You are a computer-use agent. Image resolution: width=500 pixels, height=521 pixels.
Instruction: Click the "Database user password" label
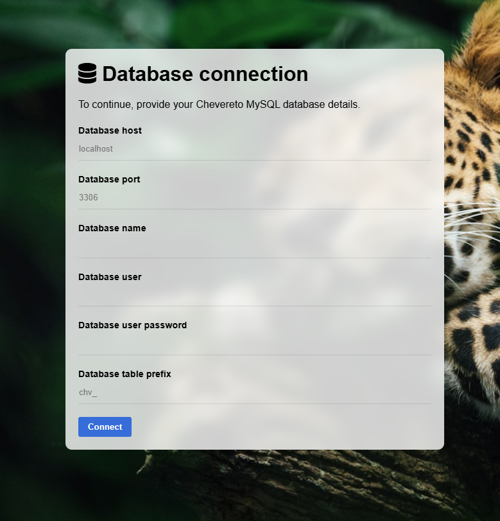[132, 325]
